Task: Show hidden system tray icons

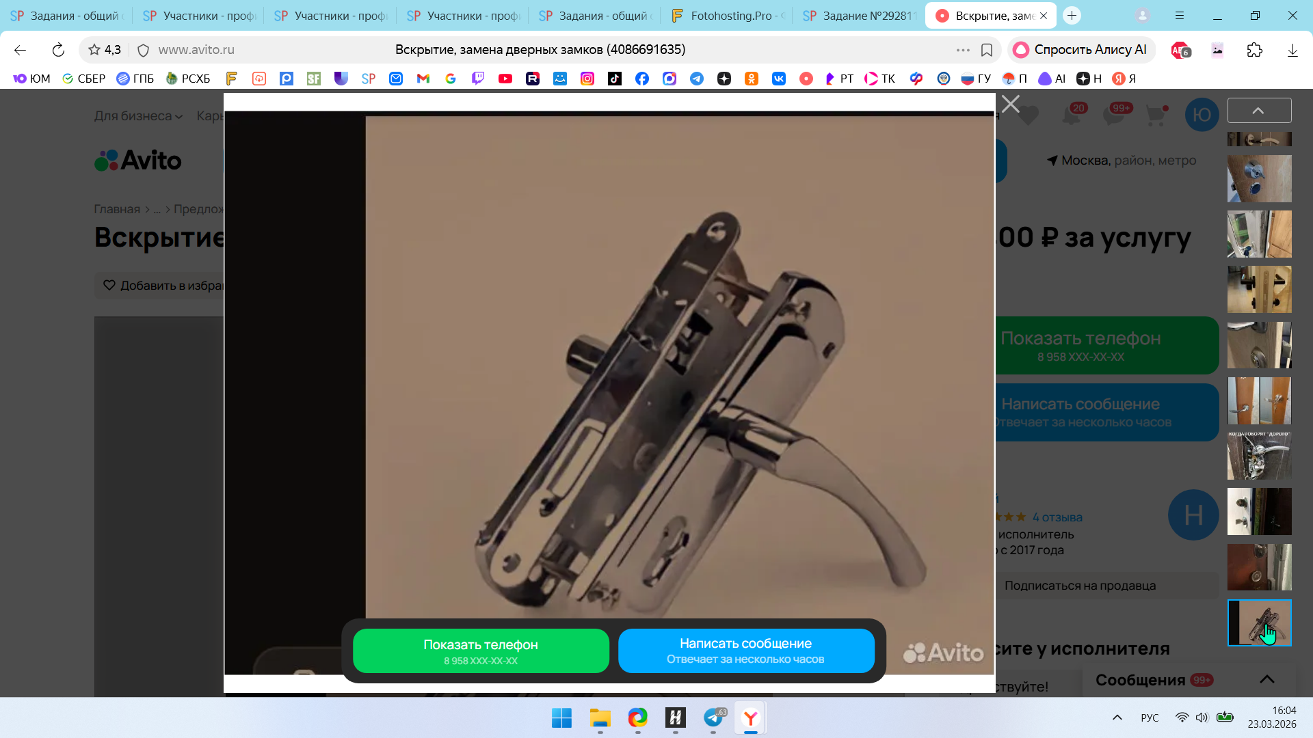Action: click(x=1117, y=717)
